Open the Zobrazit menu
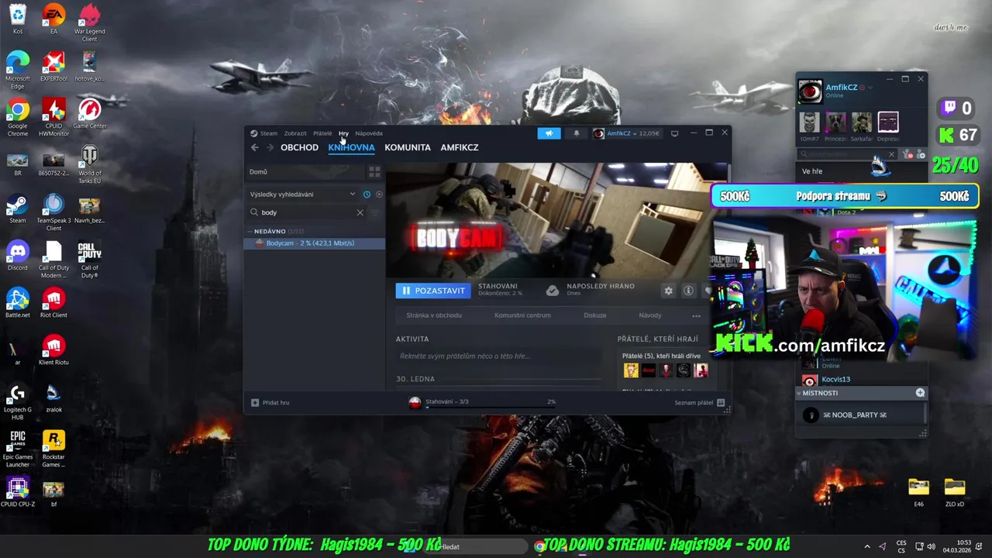This screenshot has height=558, width=992. 295,133
